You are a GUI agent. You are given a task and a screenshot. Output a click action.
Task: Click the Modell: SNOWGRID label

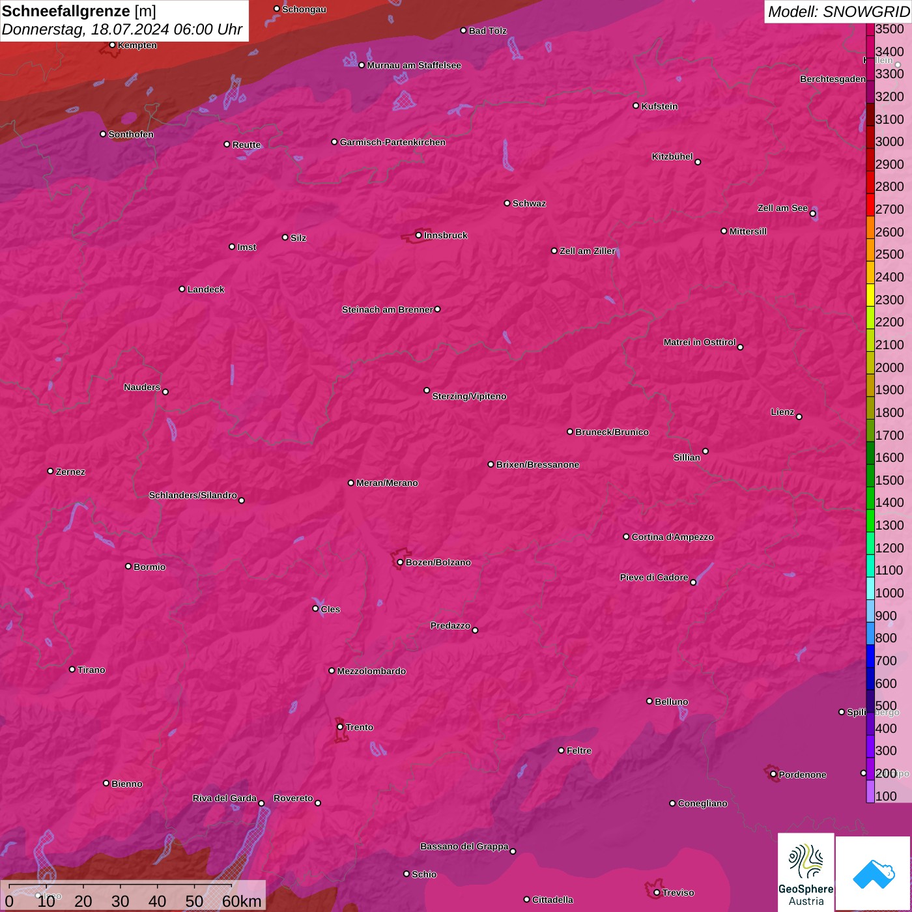[838, 11]
